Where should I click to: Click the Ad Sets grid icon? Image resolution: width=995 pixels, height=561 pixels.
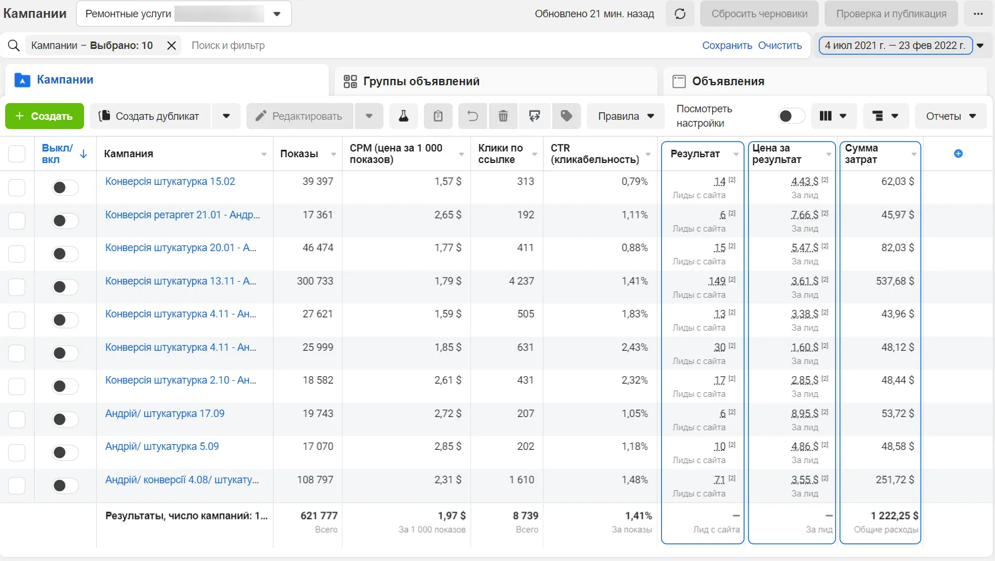pyautogui.click(x=350, y=81)
